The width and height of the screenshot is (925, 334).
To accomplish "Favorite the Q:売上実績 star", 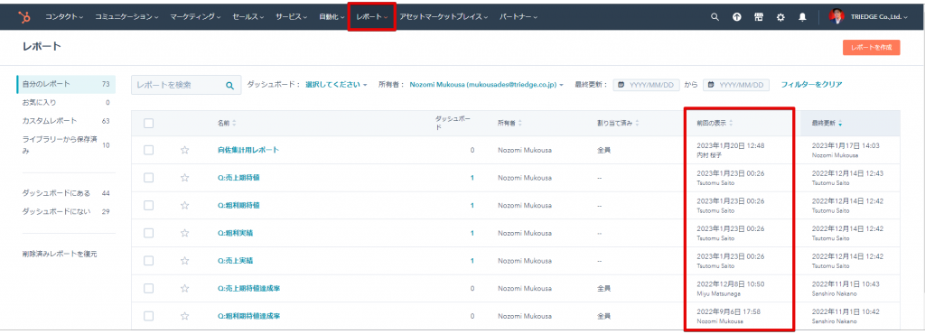I will 184,261.
